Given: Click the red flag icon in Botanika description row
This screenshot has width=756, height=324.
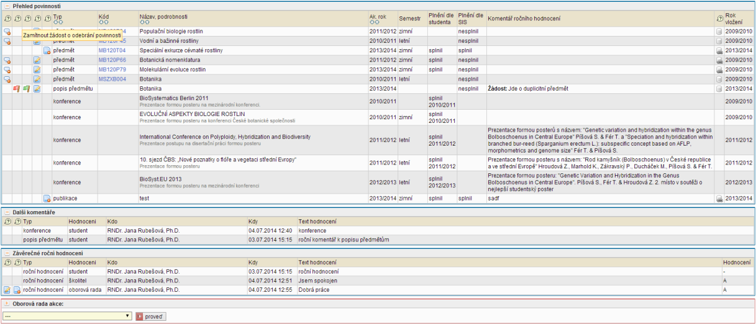Looking at the screenshot, I should (x=16, y=89).
